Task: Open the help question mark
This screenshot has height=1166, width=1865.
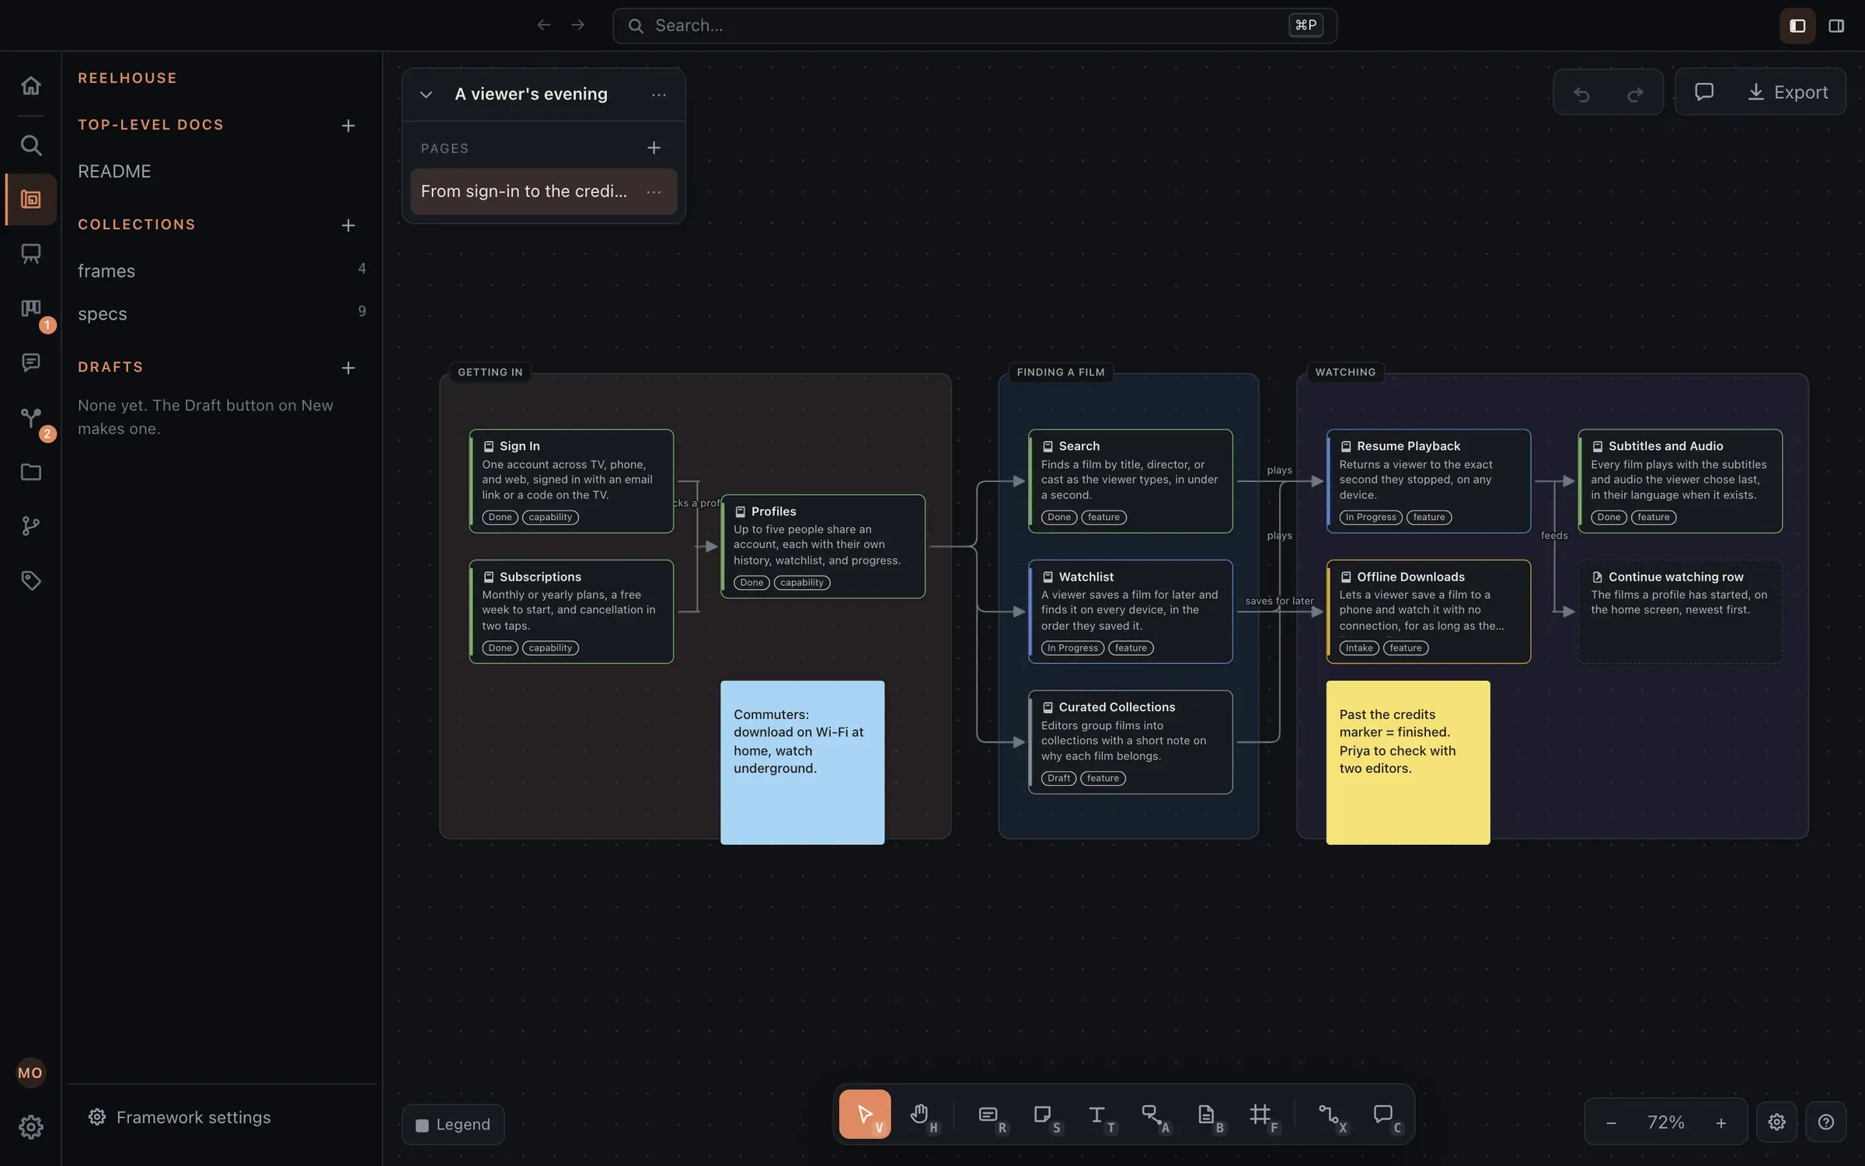Action: [x=1826, y=1122]
